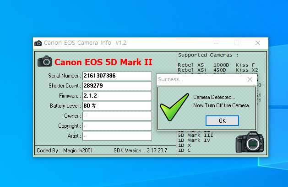Click 'Rebel XSi' in the supported list
This screenshot has height=187, width=288.
click(x=192, y=70)
